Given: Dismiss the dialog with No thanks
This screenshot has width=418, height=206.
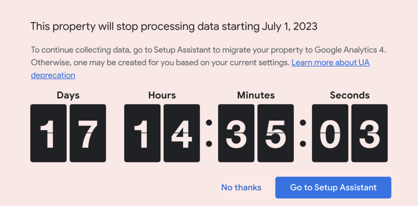Looking at the screenshot, I should [x=241, y=188].
